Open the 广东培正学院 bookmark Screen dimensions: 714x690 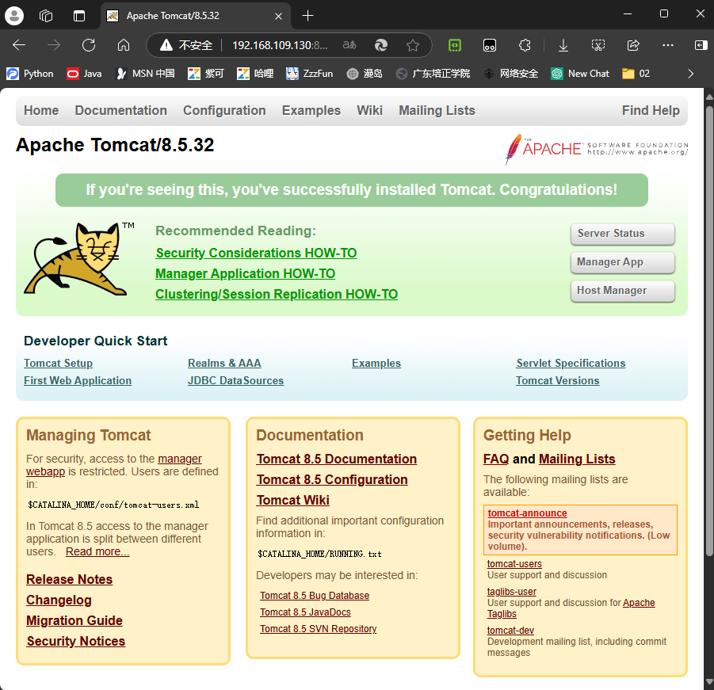click(433, 74)
